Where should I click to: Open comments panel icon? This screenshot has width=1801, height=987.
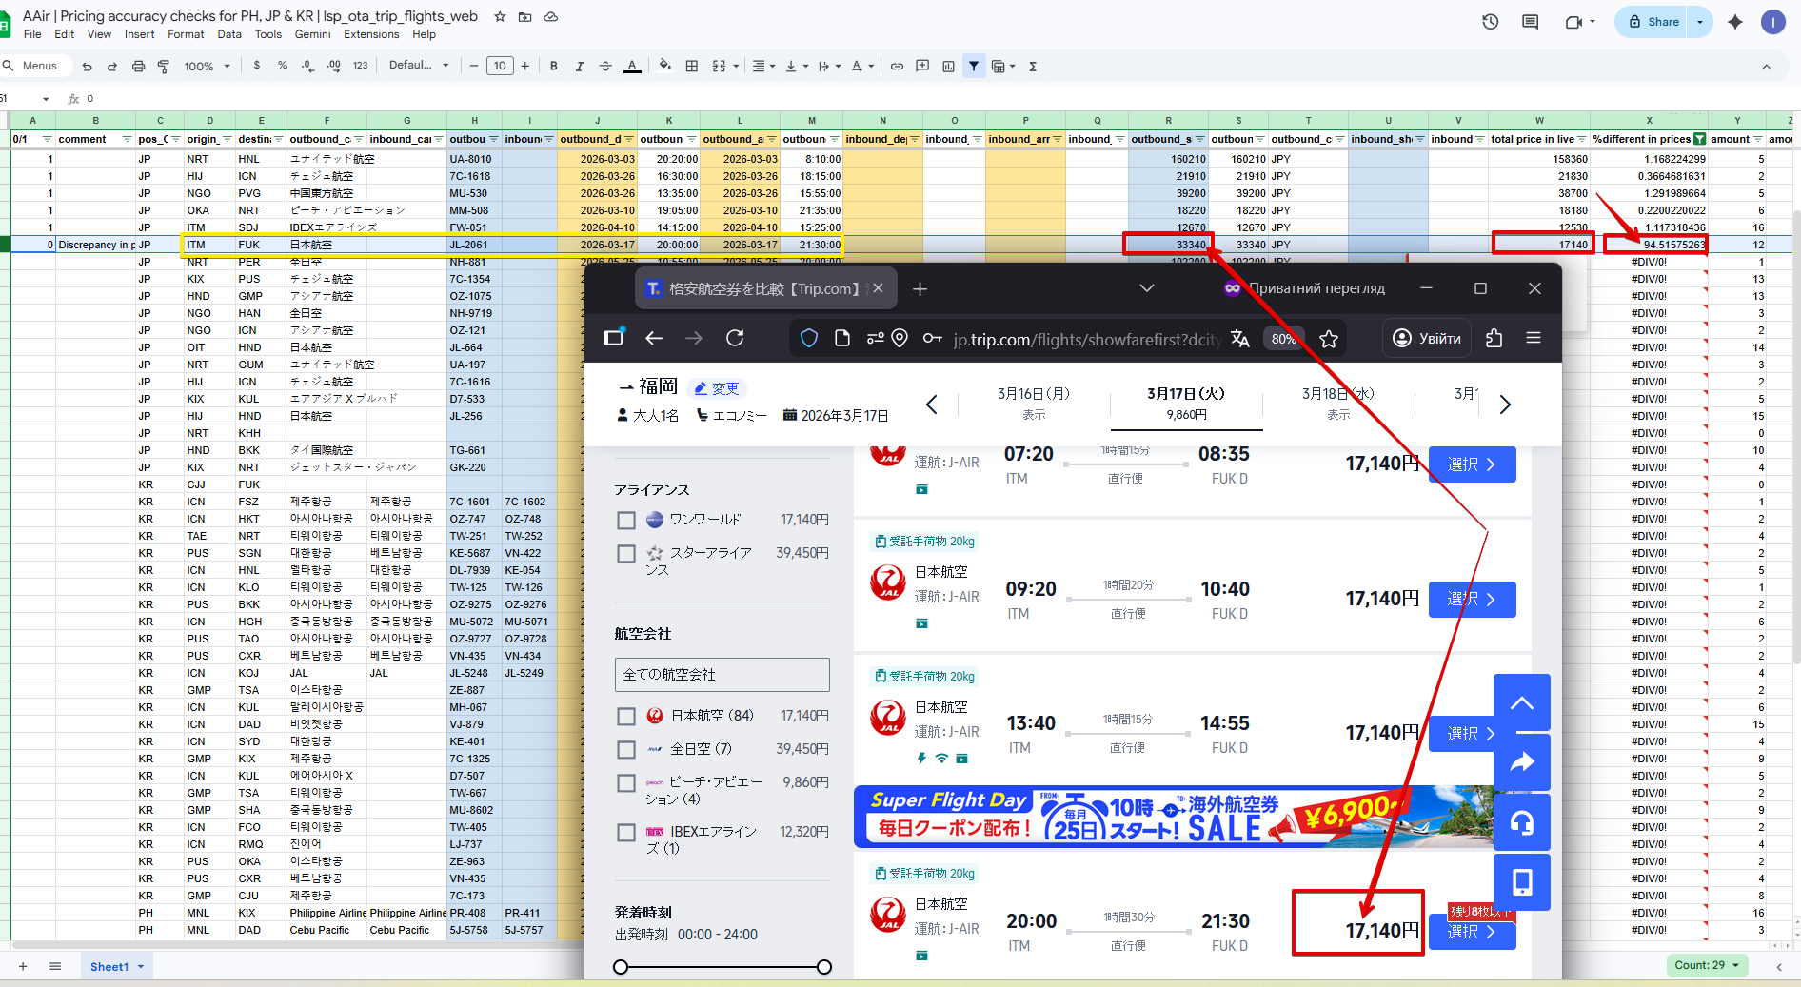pyautogui.click(x=1531, y=22)
